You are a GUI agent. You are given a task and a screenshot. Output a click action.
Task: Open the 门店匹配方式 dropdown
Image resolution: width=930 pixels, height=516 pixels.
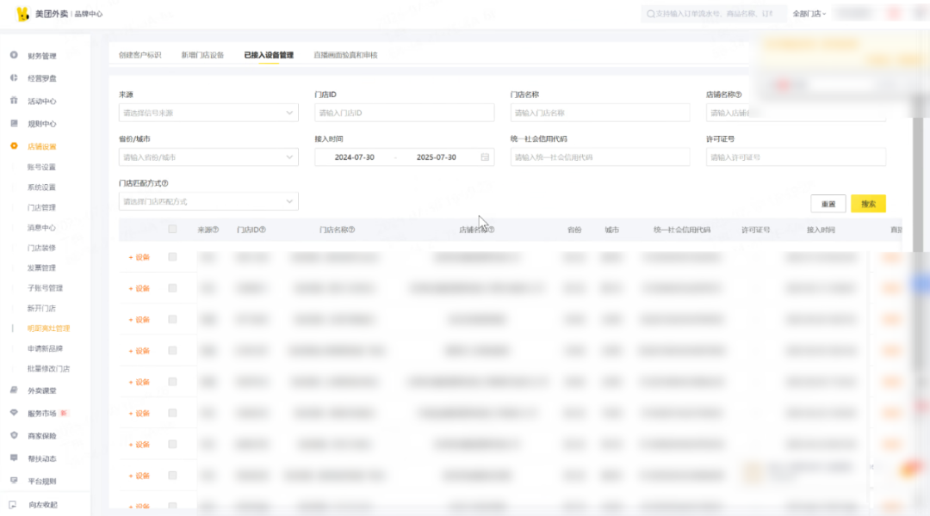(x=208, y=201)
